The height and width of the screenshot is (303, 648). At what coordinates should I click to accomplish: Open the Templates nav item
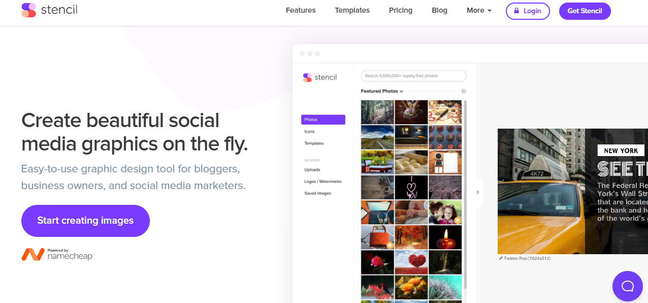point(352,10)
